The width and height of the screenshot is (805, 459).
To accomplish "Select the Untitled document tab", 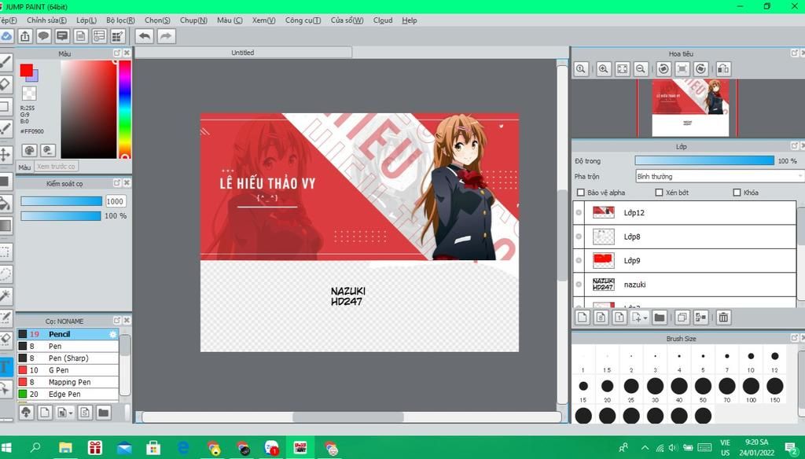I will tap(243, 53).
